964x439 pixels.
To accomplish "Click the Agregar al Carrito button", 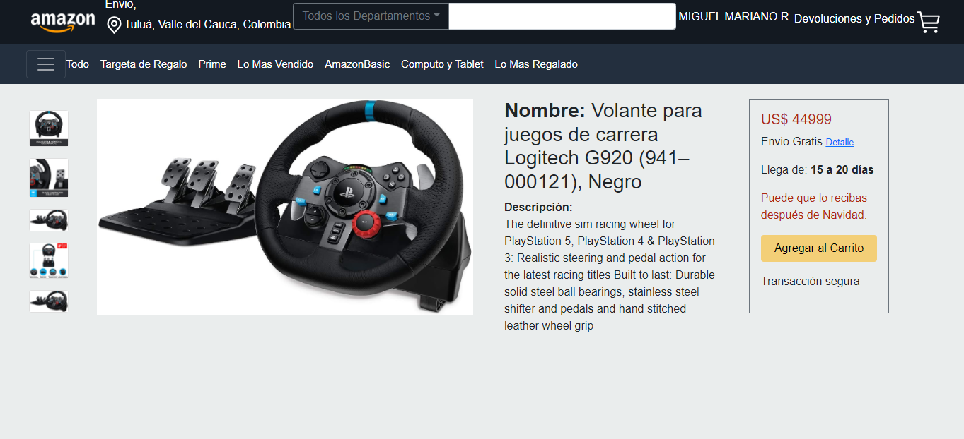I will click(x=819, y=248).
